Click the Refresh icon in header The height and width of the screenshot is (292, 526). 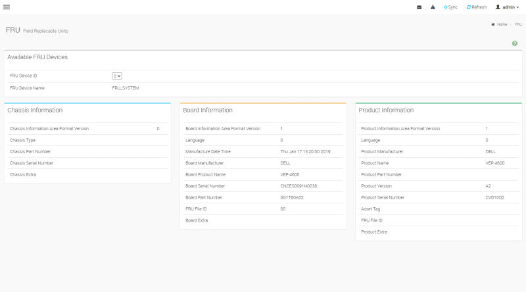pos(469,7)
